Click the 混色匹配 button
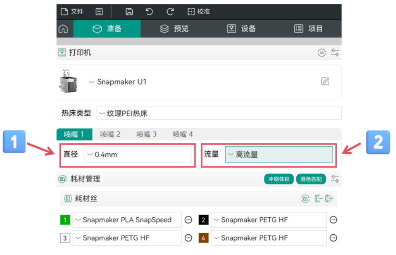This screenshot has height=255, width=396. click(x=311, y=179)
